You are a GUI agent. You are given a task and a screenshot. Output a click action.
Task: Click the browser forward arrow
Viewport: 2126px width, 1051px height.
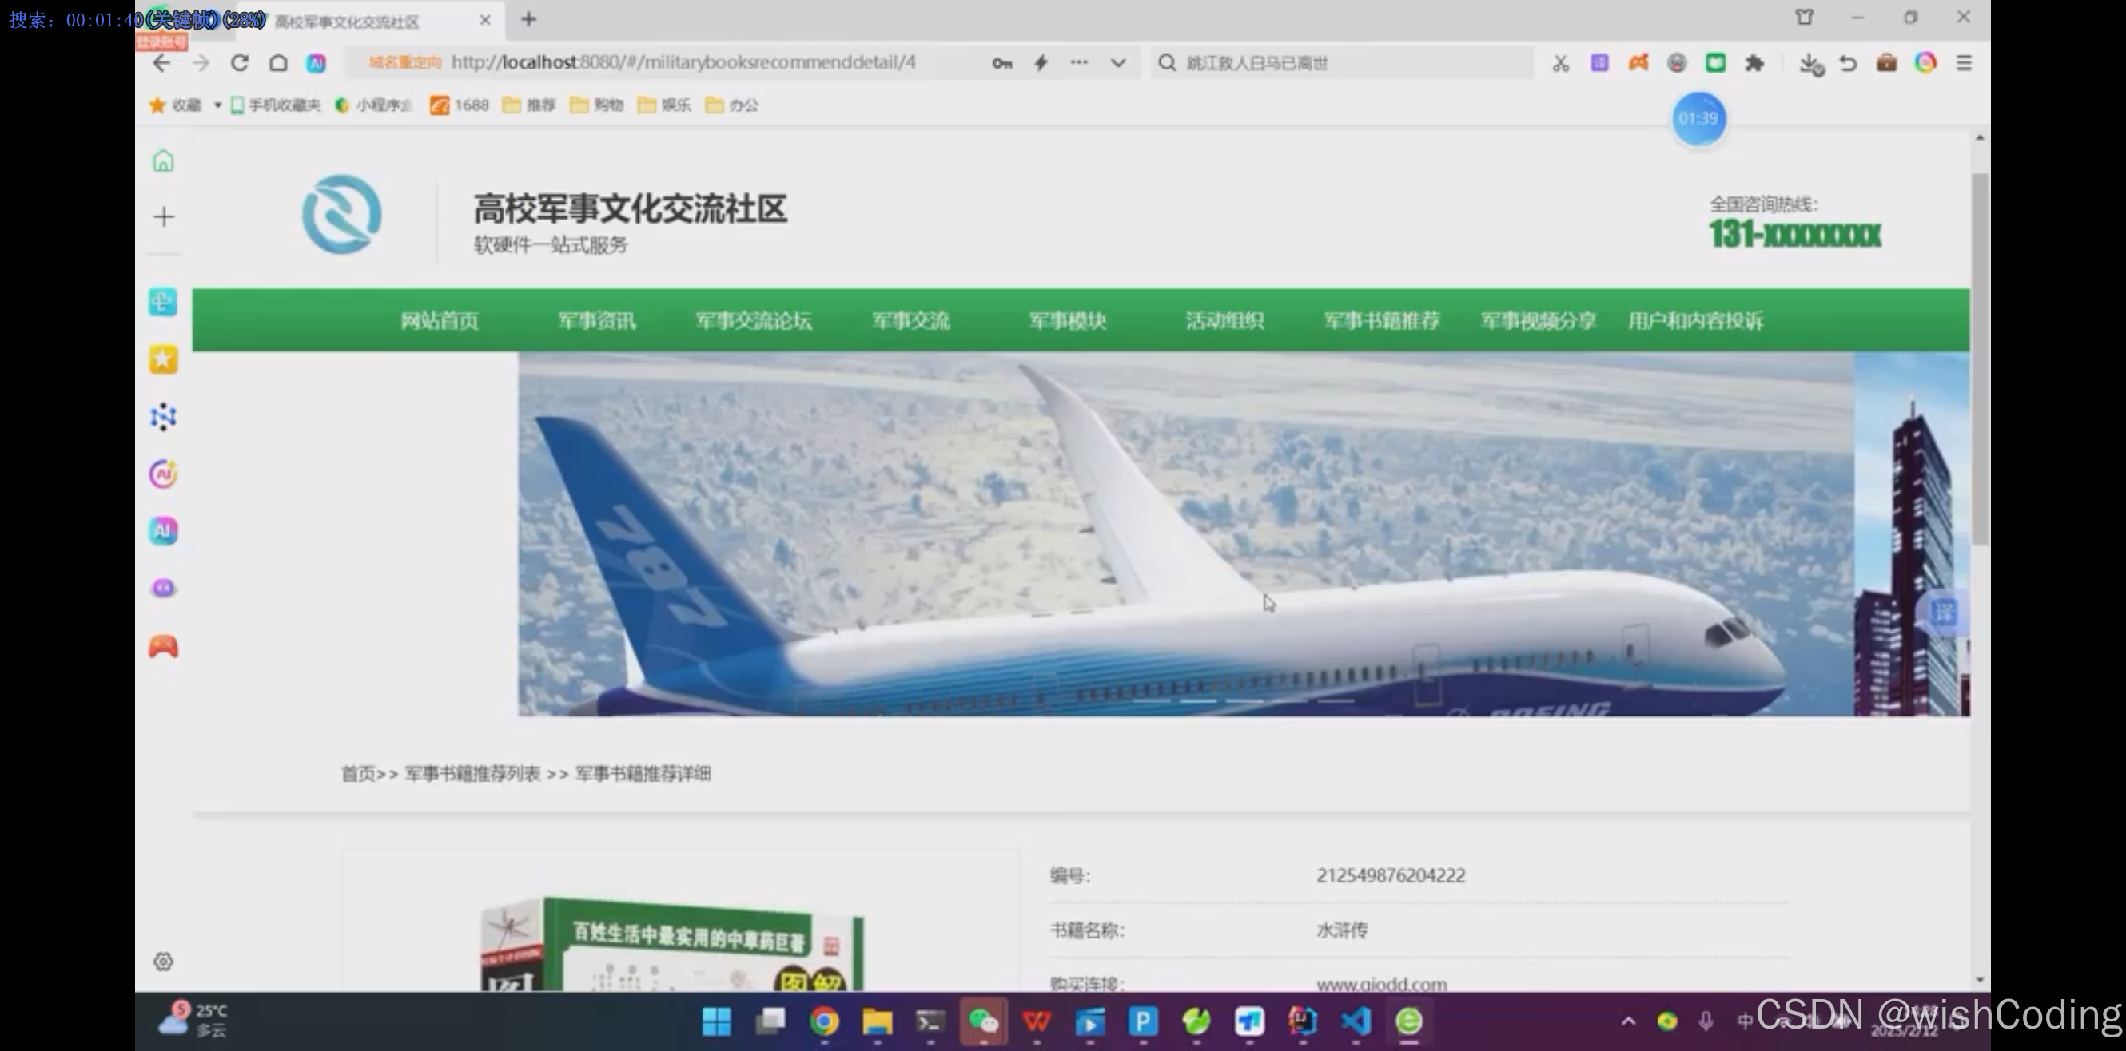pyautogui.click(x=201, y=64)
